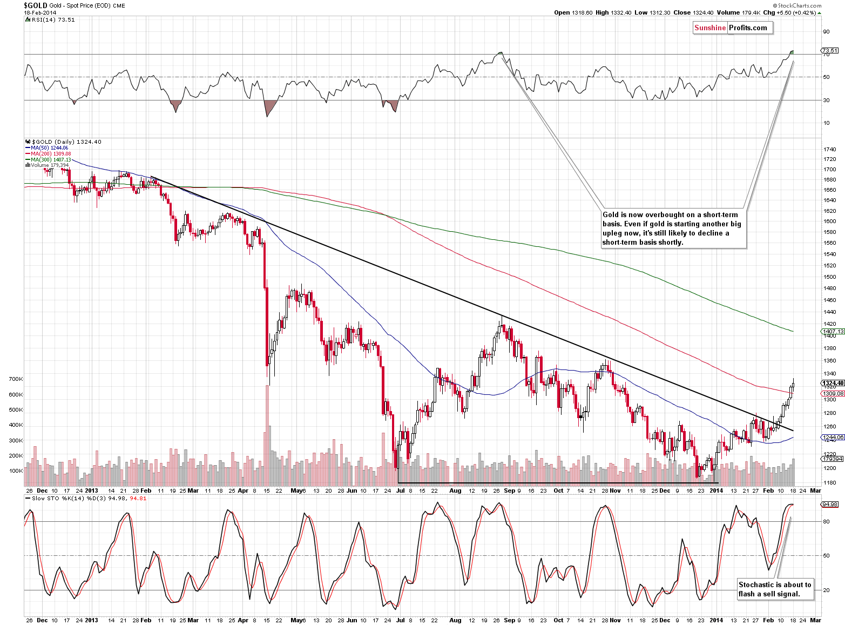Click the green MA(300) legend color line

coord(28,160)
